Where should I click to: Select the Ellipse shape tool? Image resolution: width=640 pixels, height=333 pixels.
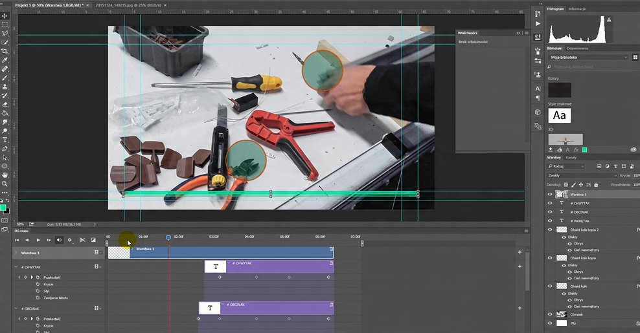tap(5, 166)
